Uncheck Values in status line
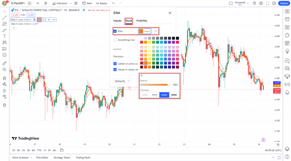The height and width of the screenshot is (161, 291). pos(115,70)
